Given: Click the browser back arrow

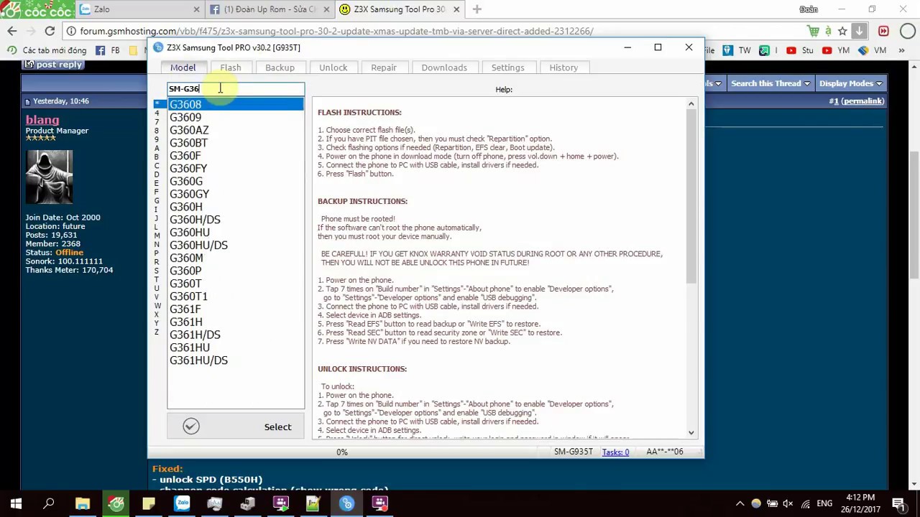Looking at the screenshot, I should pos(12,31).
